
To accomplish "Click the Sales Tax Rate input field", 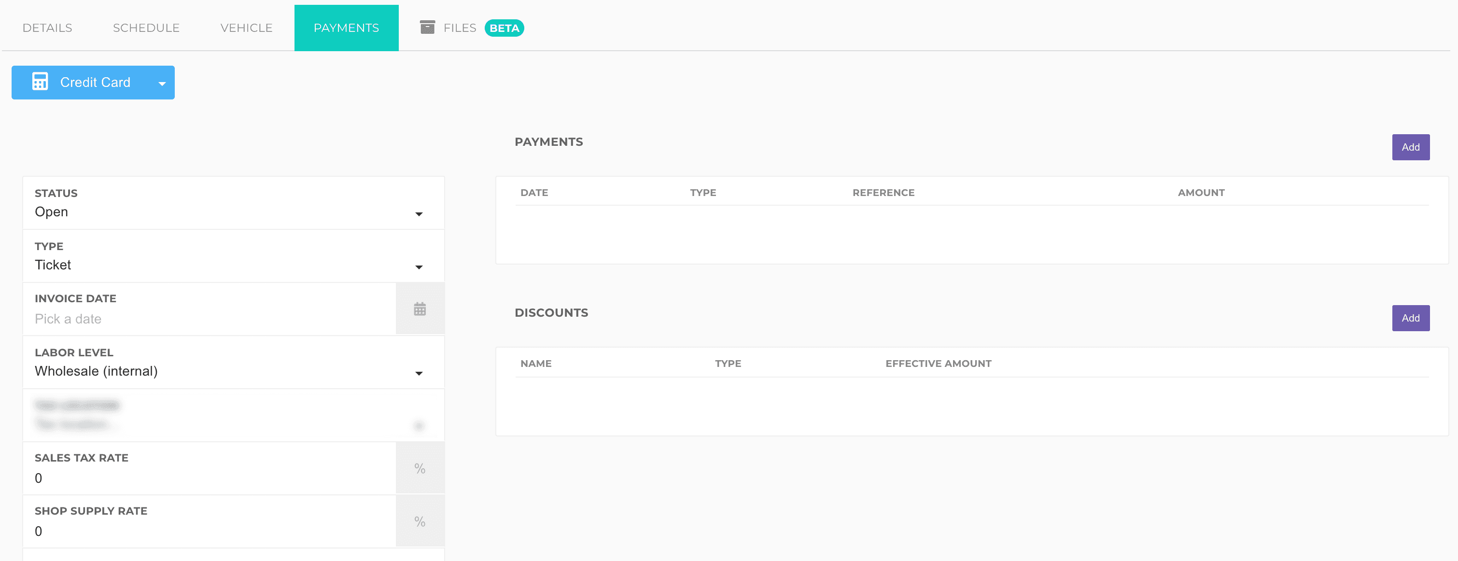I will tap(210, 478).
